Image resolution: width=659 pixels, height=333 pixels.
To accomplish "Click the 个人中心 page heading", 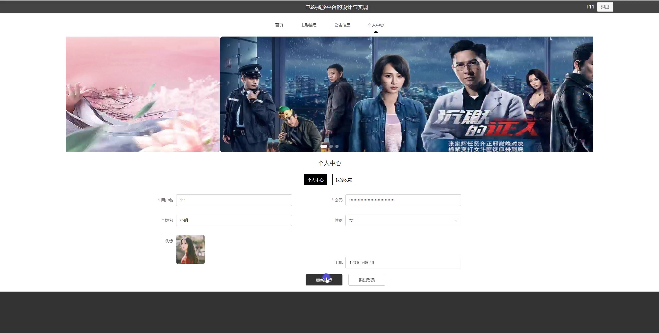I will coord(329,163).
